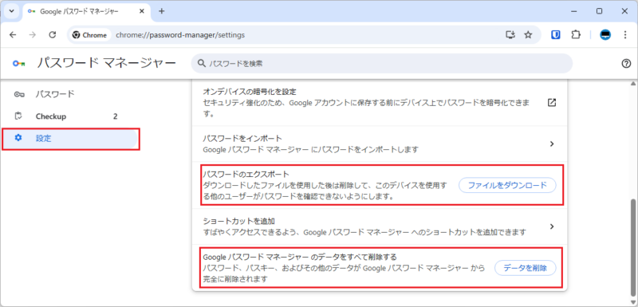Click パスワードのエクスポート heading text
The image size is (638, 307).
pos(246,175)
